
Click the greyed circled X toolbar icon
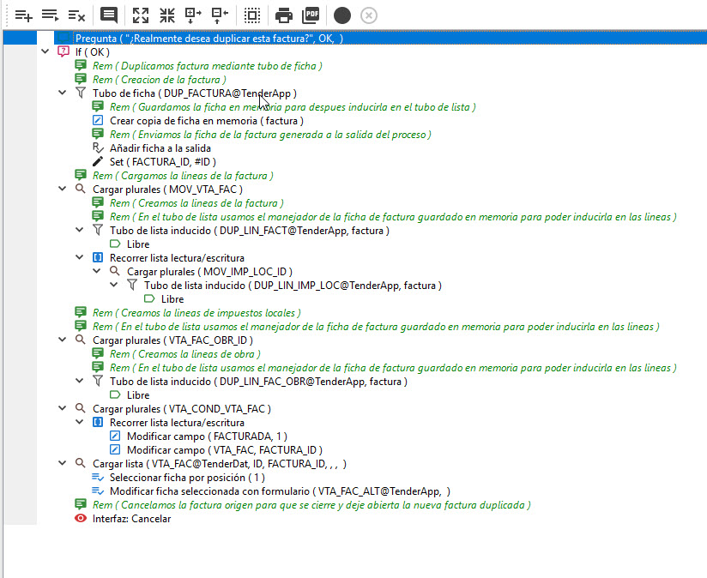coord(369,15)
